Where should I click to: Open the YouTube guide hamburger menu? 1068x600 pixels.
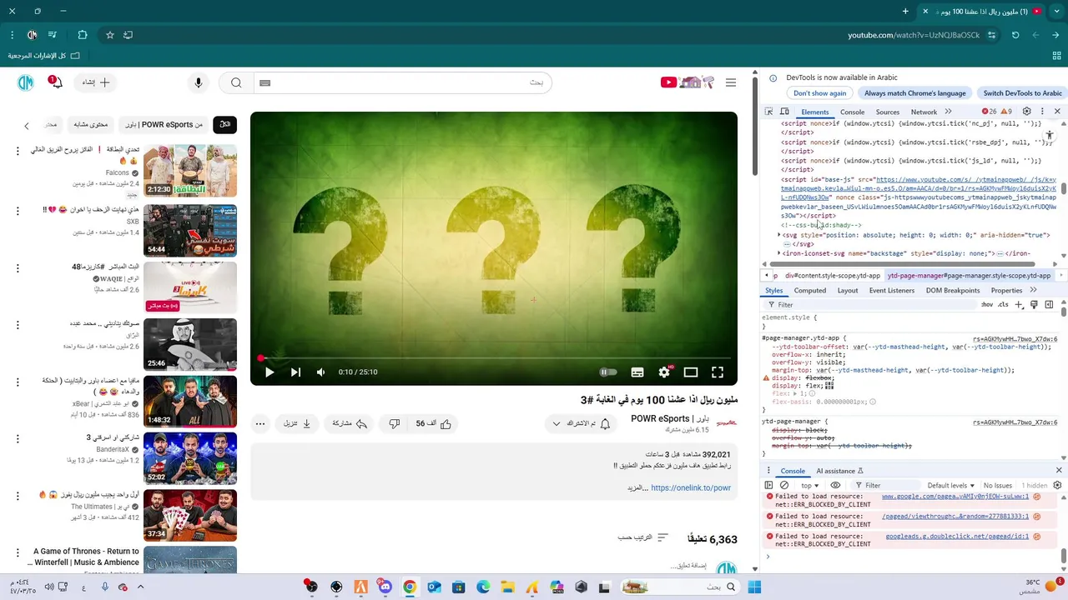(731, 82)
